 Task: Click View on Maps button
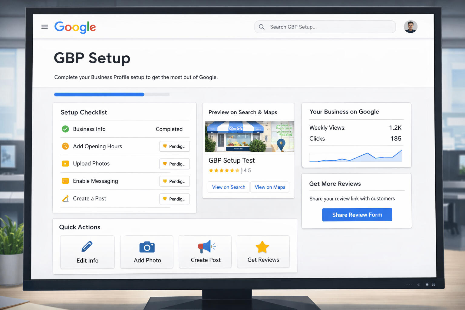point(270,187)
